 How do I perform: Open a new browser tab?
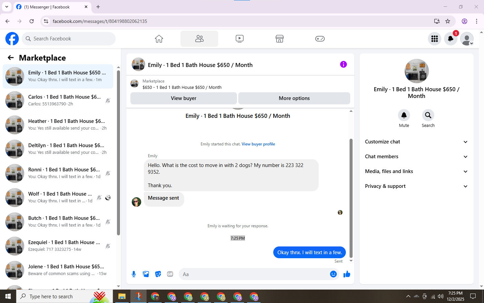[98, 7]
